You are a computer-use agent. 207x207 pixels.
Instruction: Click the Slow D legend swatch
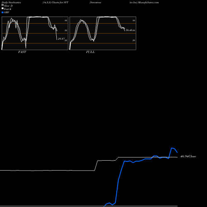2,5
